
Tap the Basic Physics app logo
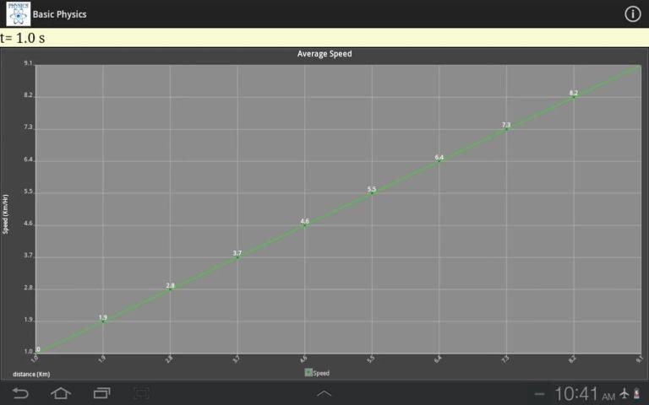coord(18,13)
